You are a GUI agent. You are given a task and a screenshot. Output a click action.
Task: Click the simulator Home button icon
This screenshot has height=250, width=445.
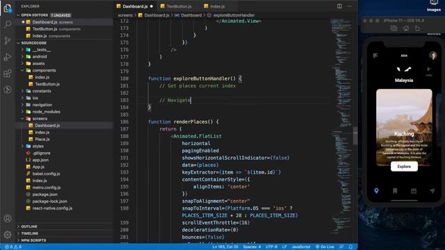[406, 28]
